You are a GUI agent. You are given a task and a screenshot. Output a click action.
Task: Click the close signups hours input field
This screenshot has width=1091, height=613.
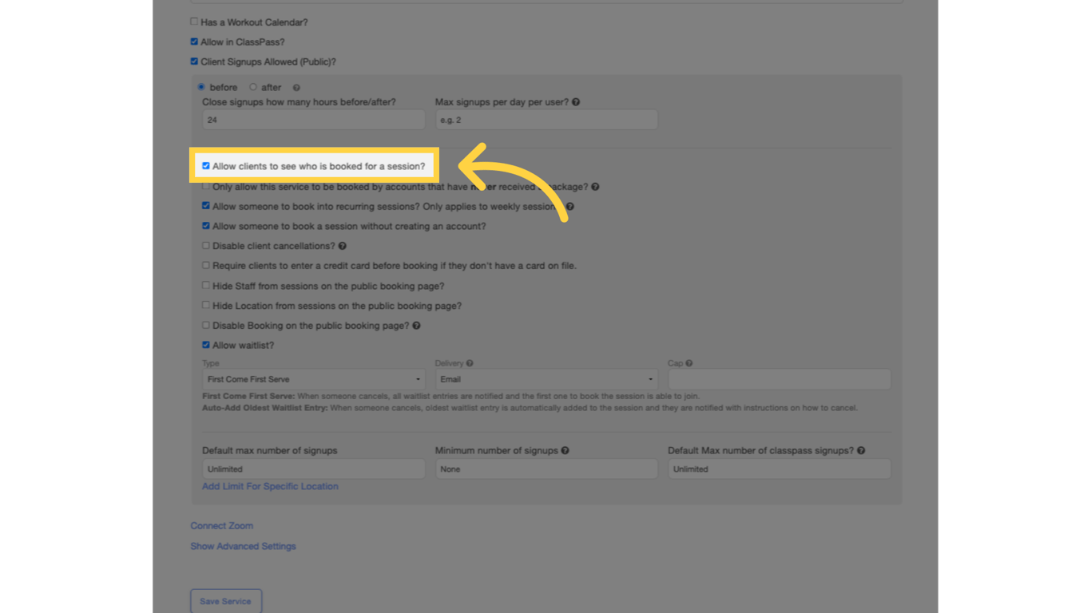[x=312, y=120]
